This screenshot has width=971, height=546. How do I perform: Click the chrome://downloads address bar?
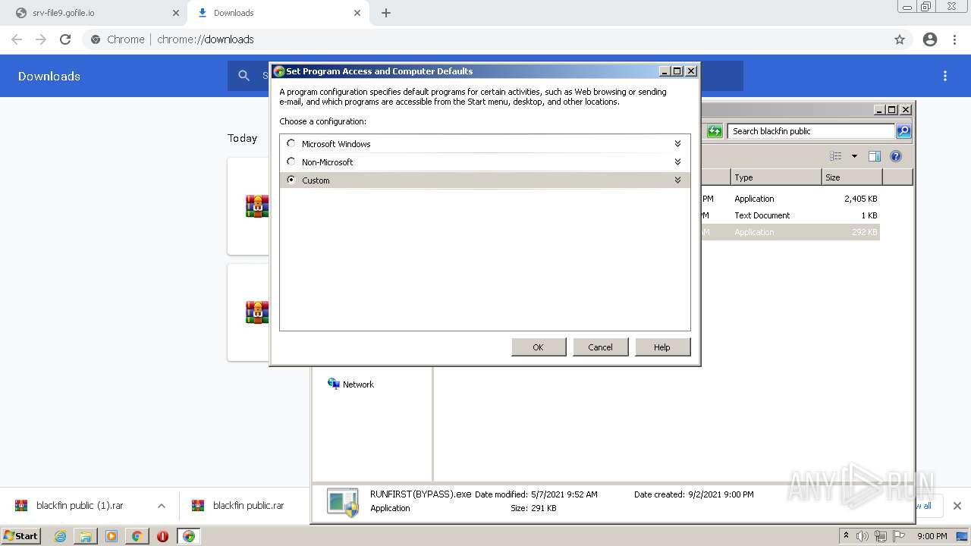tap(485, 39)
